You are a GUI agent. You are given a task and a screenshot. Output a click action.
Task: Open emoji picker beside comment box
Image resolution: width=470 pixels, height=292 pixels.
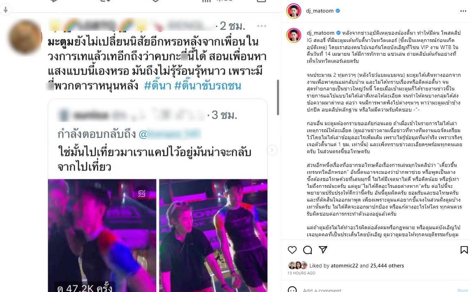[x=292, y=290]
